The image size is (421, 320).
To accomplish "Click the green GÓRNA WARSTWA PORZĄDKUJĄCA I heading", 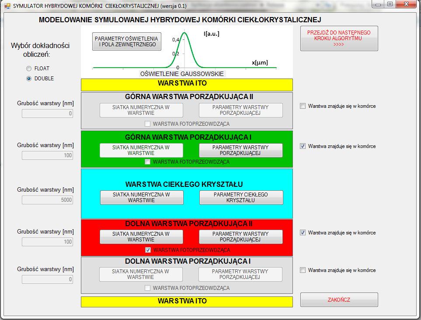I will (188, 137).
